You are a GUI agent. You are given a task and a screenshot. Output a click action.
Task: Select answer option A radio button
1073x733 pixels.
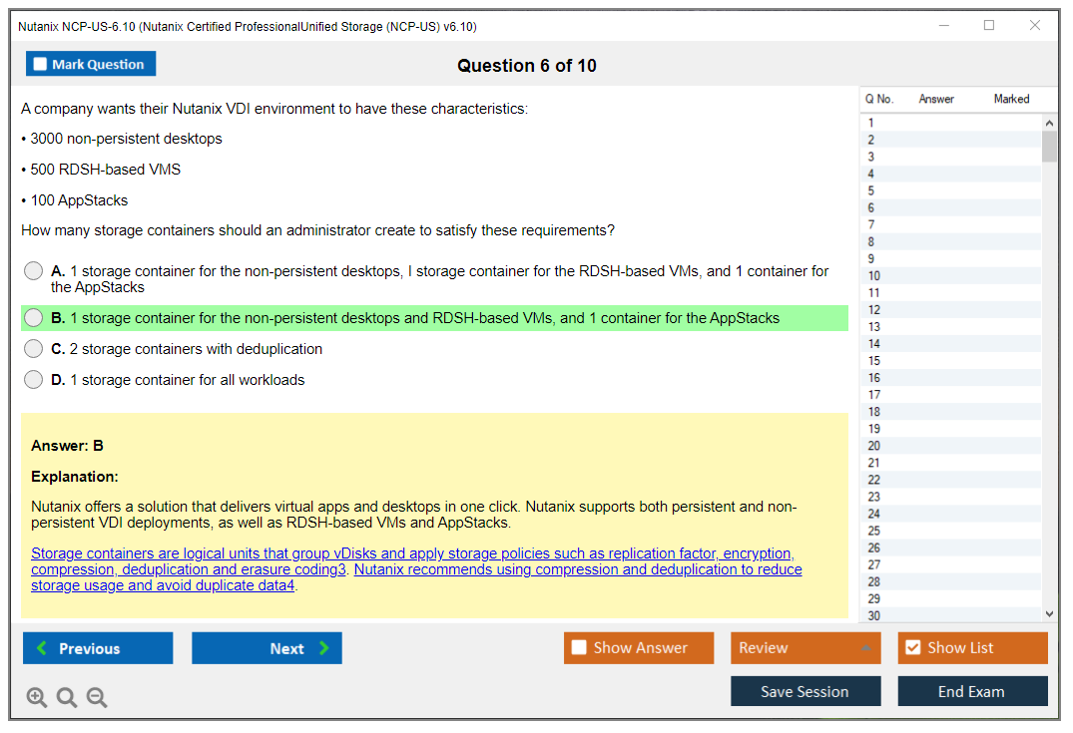pos(33,270)
